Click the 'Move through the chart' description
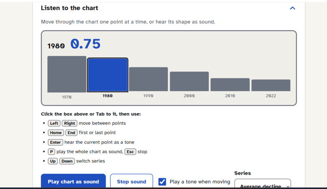The width and height of the screenshot is (327, 189). tap(128, 22)
